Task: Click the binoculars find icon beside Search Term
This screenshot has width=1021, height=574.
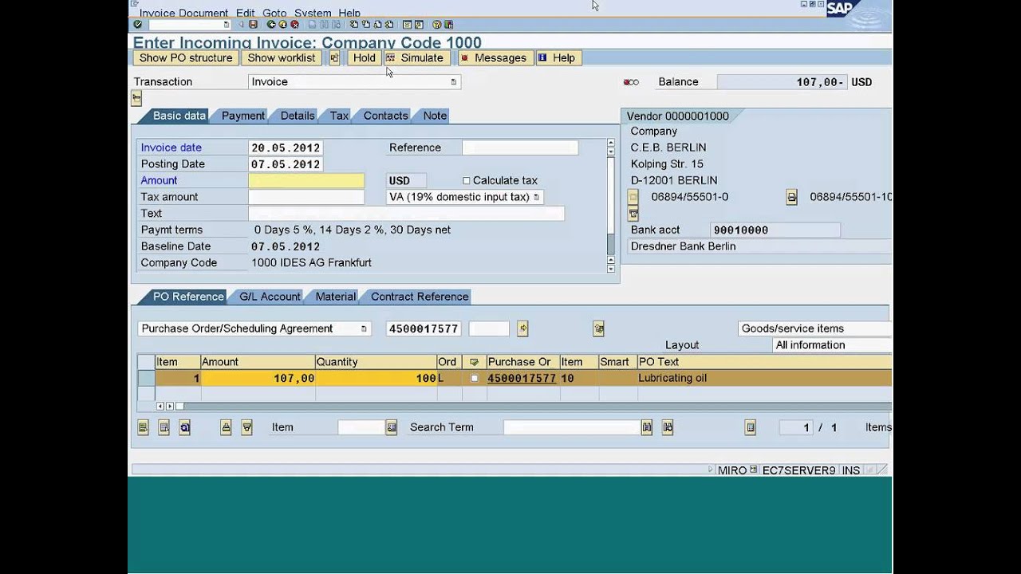Action: 647,427
